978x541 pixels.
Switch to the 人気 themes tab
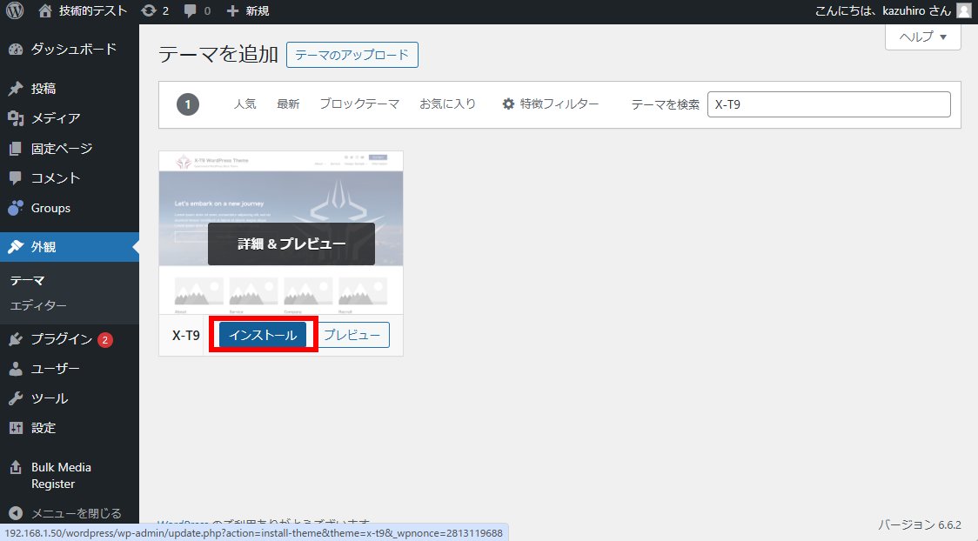(244, 104)
